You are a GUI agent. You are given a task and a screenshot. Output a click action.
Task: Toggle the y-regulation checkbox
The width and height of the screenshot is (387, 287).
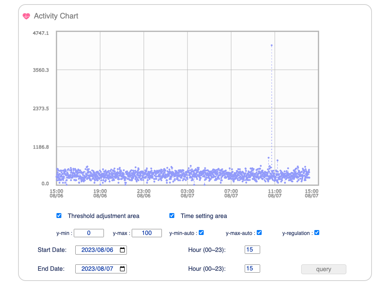click(317, 233)
